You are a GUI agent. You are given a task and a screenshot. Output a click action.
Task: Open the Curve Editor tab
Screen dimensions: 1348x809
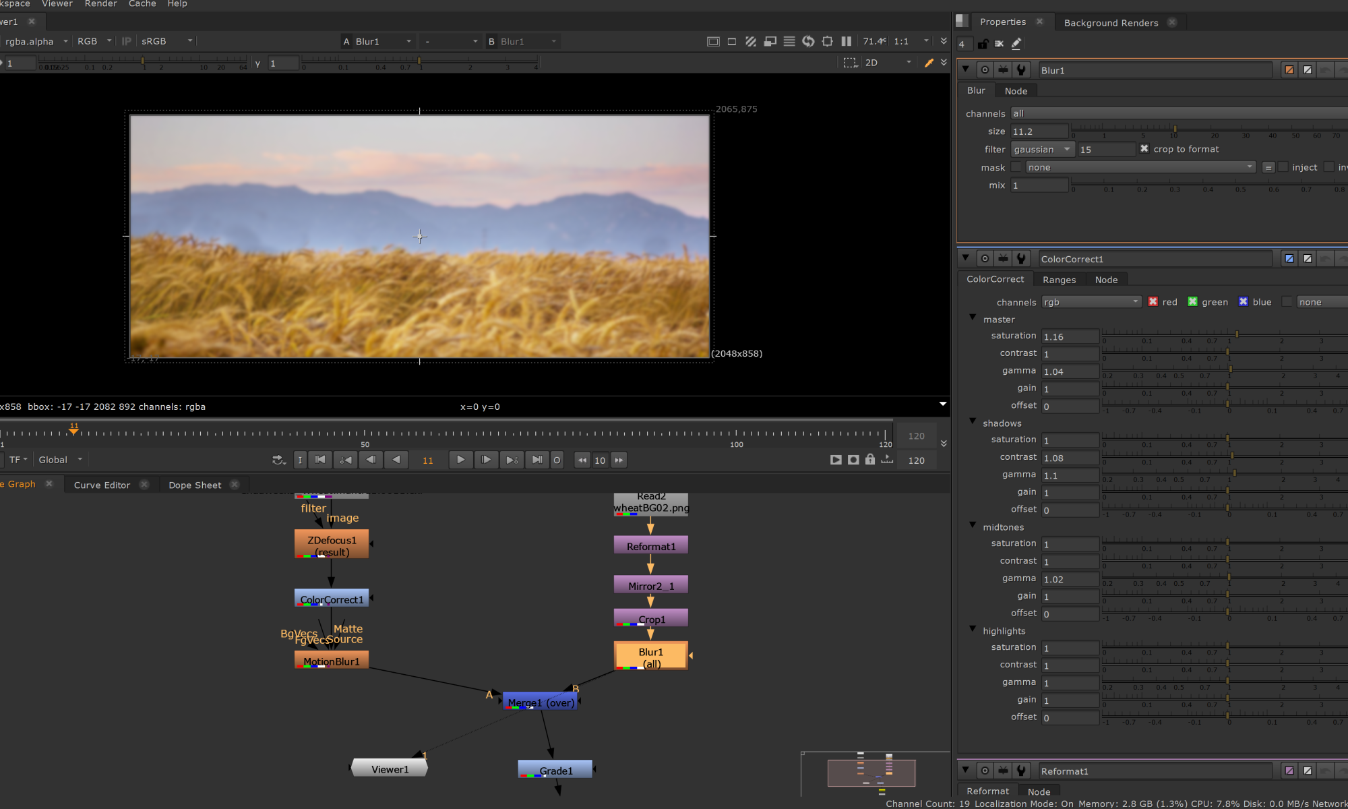[x=102, y=485]
